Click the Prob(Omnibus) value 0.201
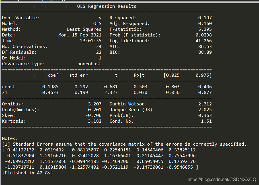The height and width of the screenshot is (185, 259). pos(95,110)
